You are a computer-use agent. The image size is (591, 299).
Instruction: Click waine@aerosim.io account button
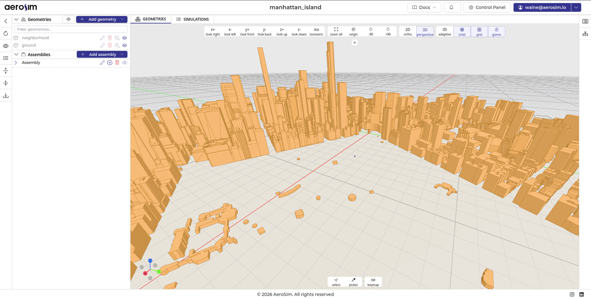542,7
